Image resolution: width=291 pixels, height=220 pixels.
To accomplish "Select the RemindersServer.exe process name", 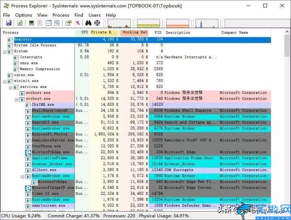I will (53, 140).
